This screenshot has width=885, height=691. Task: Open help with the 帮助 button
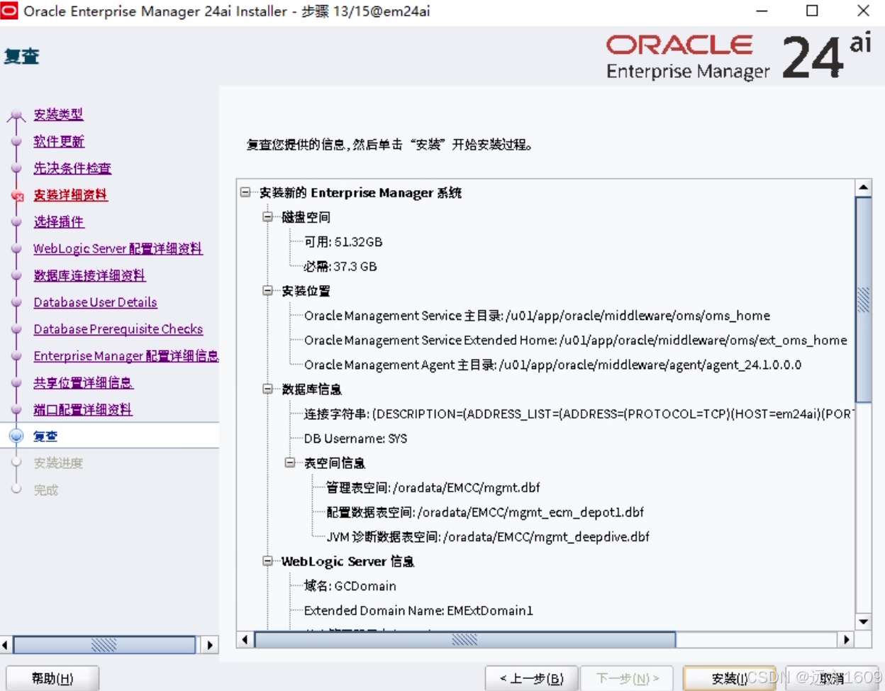pyautogui.click(x=52, y=678)
